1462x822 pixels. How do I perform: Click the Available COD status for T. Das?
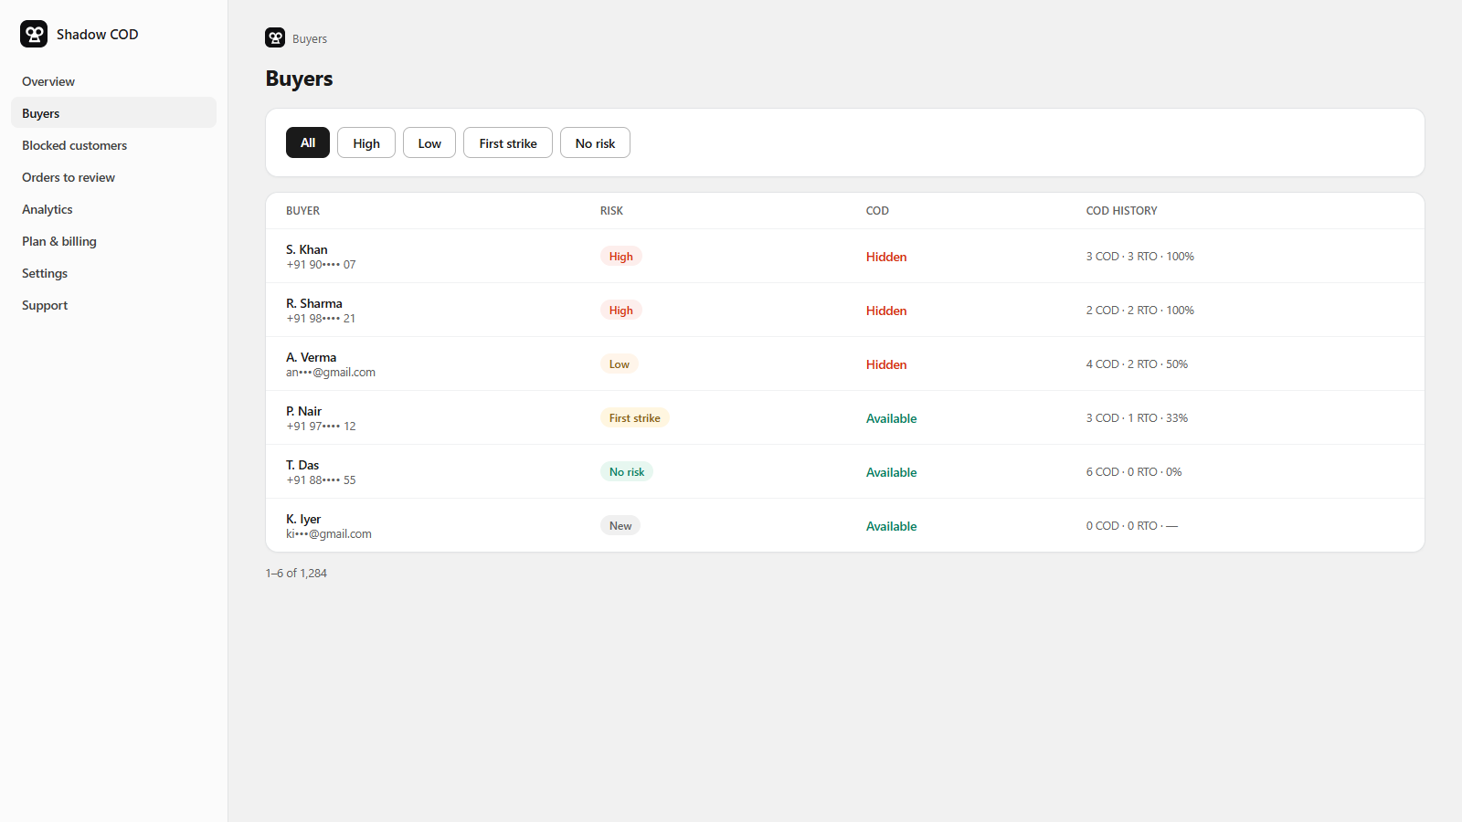892,472
